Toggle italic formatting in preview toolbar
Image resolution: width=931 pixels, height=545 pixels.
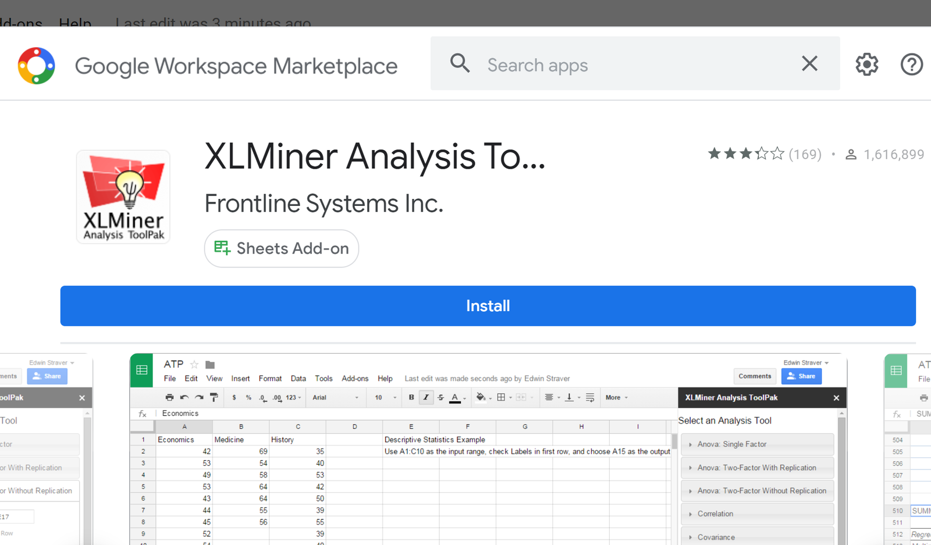point(426,397)
